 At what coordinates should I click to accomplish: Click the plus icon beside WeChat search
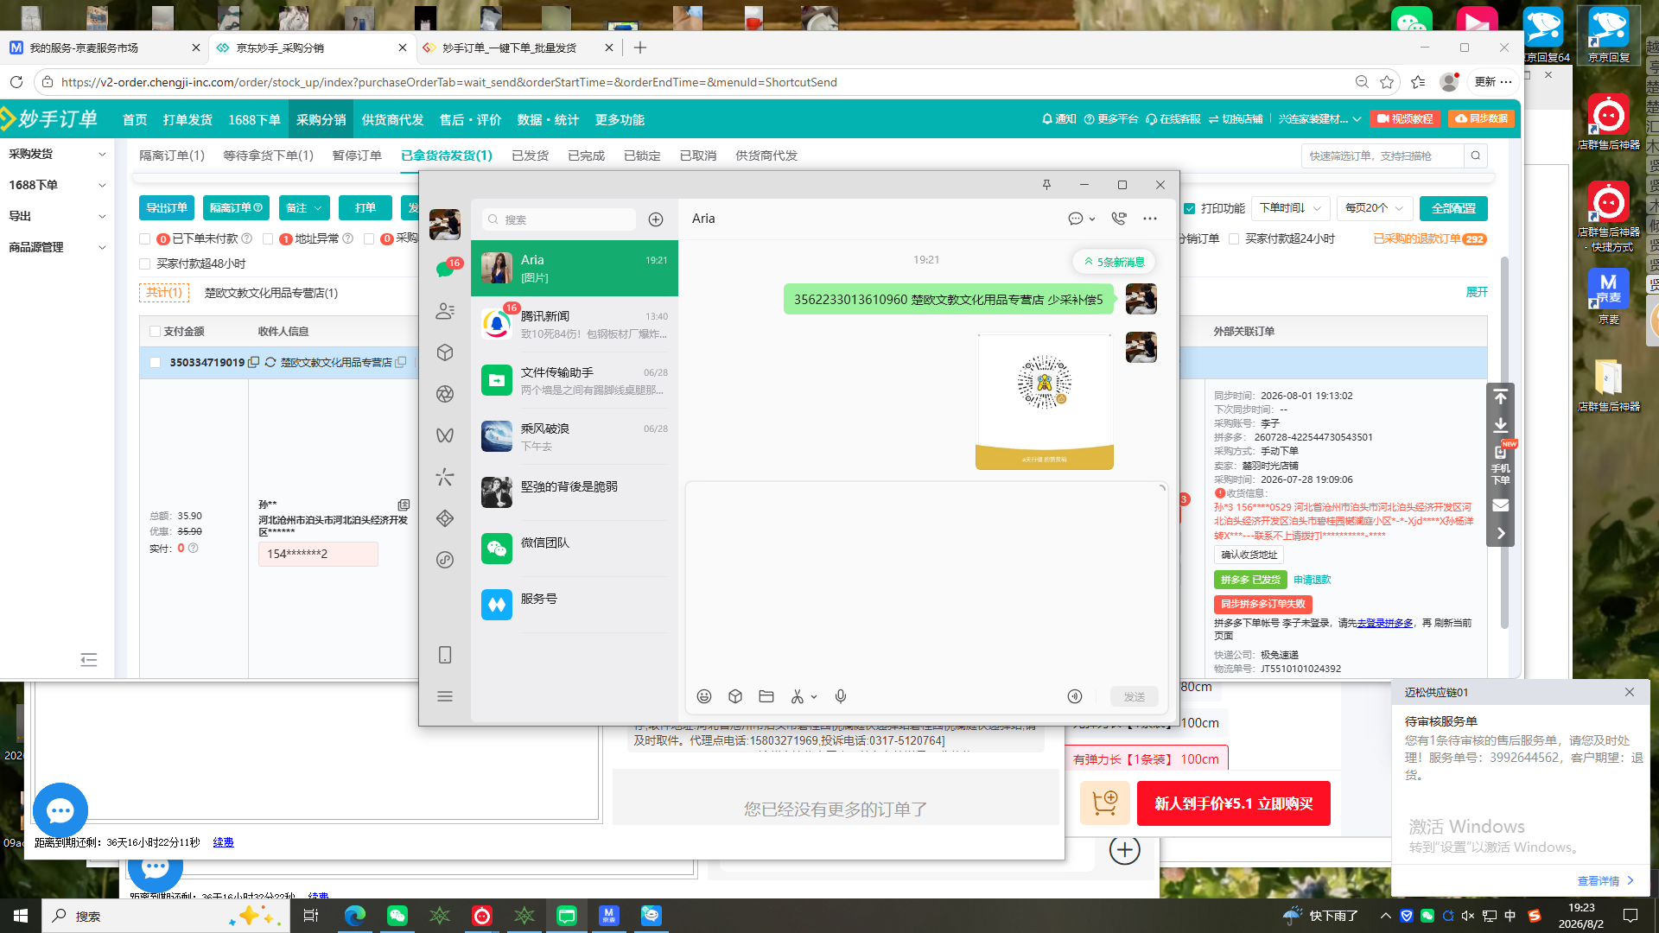coord(656,219)
